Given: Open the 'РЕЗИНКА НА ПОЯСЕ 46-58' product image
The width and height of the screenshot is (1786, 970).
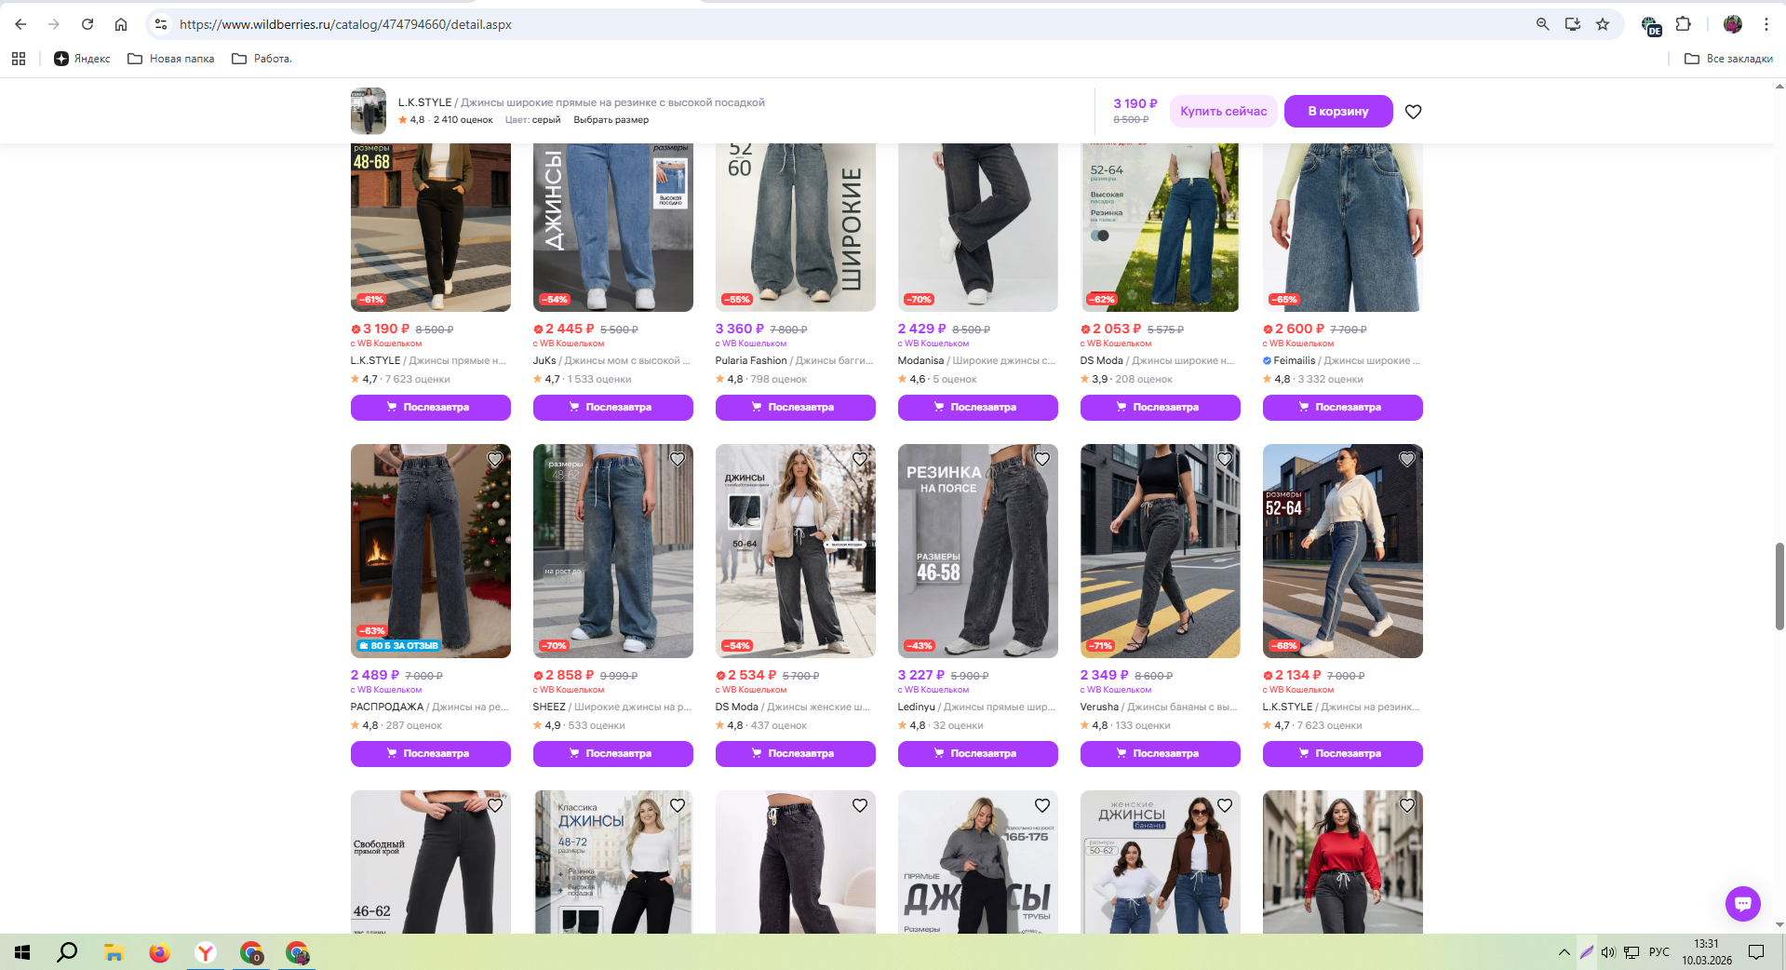Looking at the screenshot, I should click(x=978, y=551).
